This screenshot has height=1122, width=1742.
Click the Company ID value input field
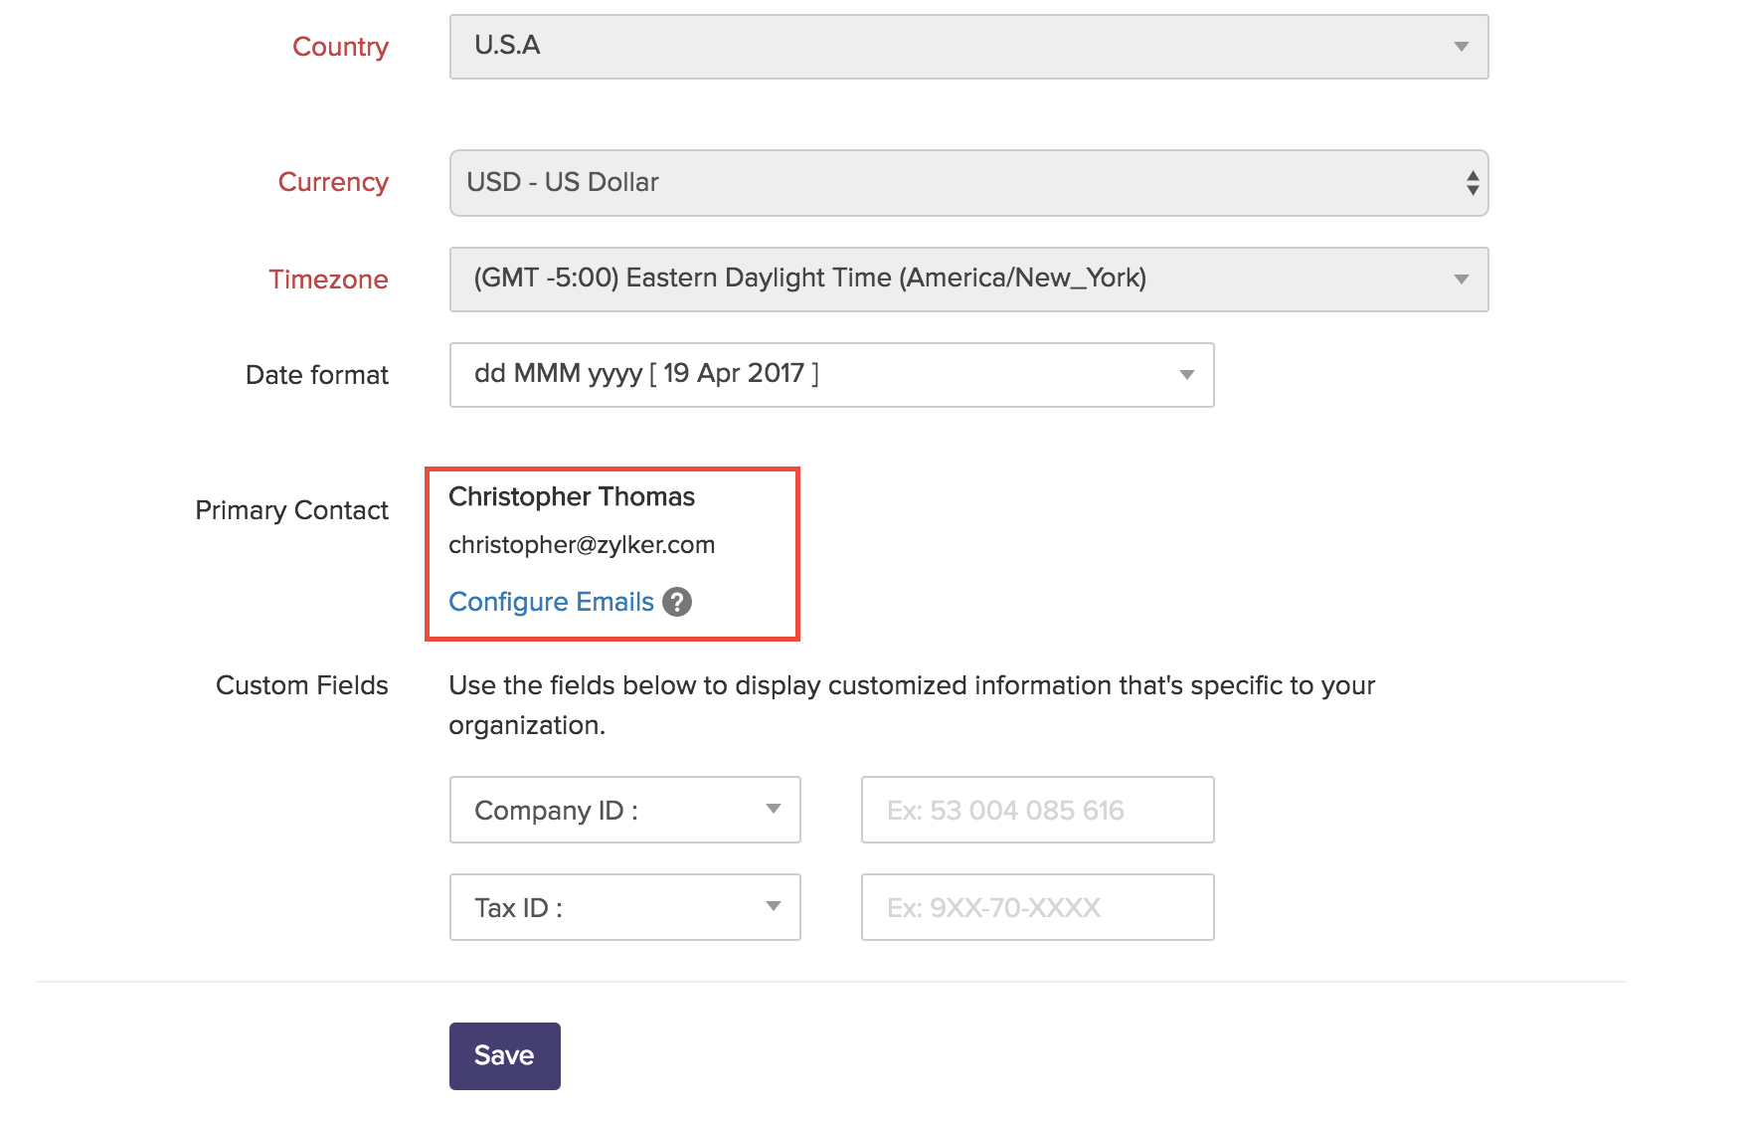pyautogui.click(x=1037, y=810)
